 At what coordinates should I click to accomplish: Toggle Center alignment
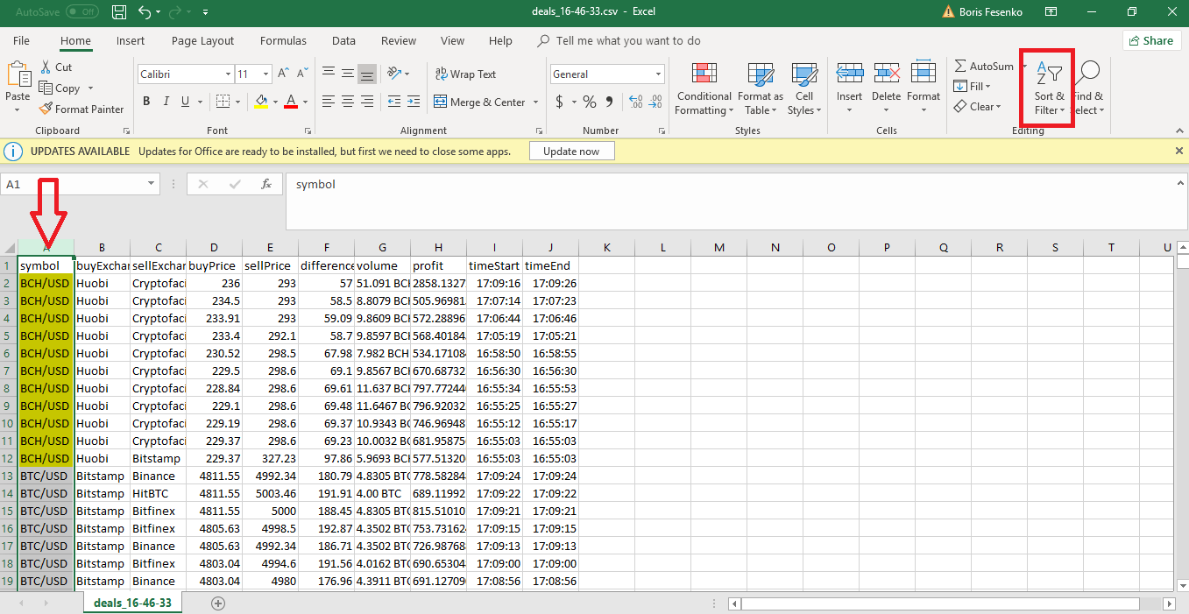pos(348,102)
